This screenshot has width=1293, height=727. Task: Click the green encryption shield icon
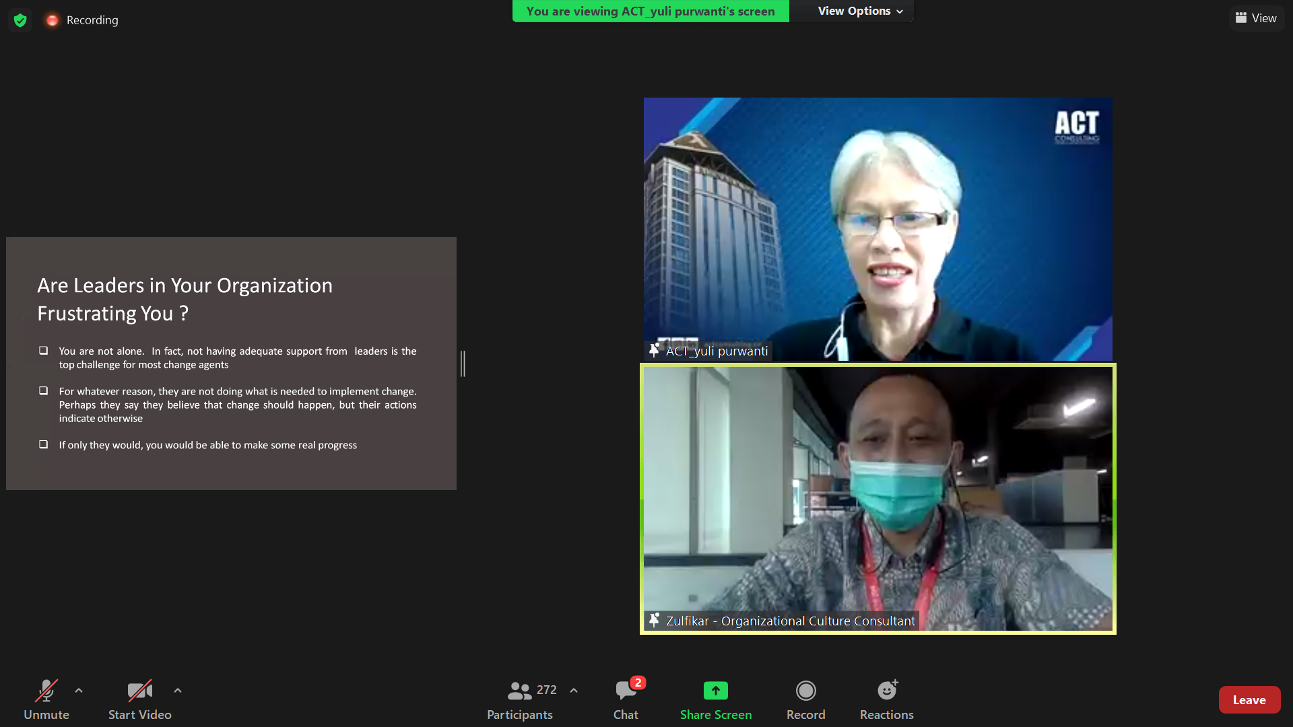(x=20, y=20)
